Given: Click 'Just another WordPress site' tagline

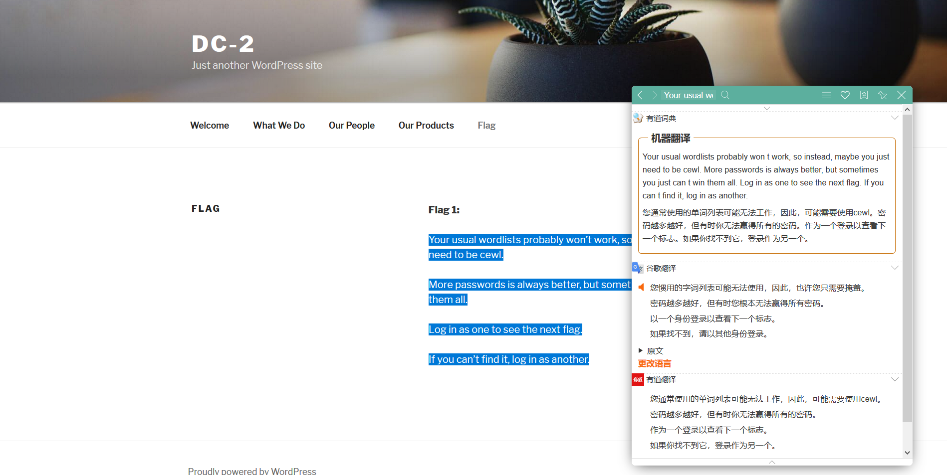Looking at the screenshot, I should click(x=257, y=65).
